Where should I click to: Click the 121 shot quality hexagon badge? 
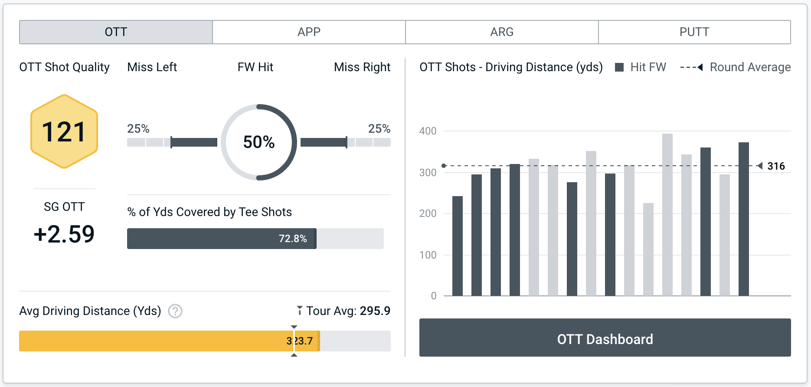coord(64,131)
